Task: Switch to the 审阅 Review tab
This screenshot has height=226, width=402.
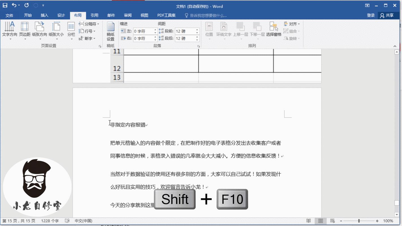Action: (x=128, y=16)
